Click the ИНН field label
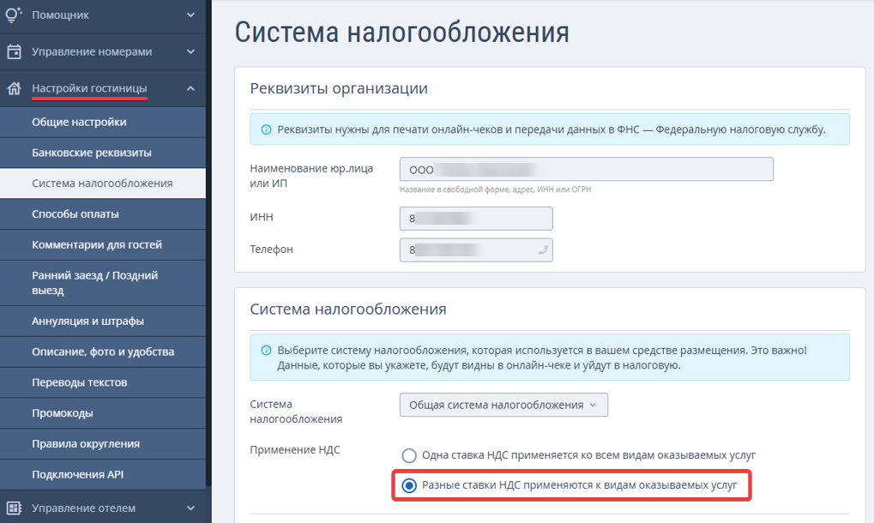 coord(262,217)
